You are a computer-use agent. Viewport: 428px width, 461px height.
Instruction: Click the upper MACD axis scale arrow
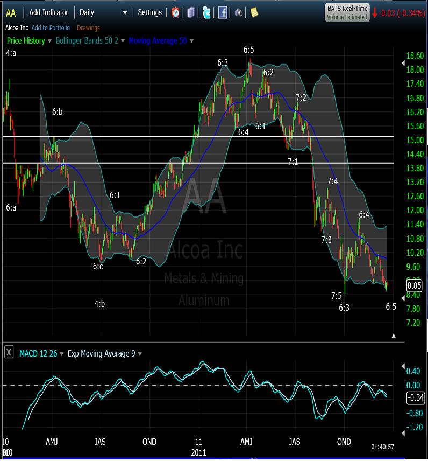point(403,366)
